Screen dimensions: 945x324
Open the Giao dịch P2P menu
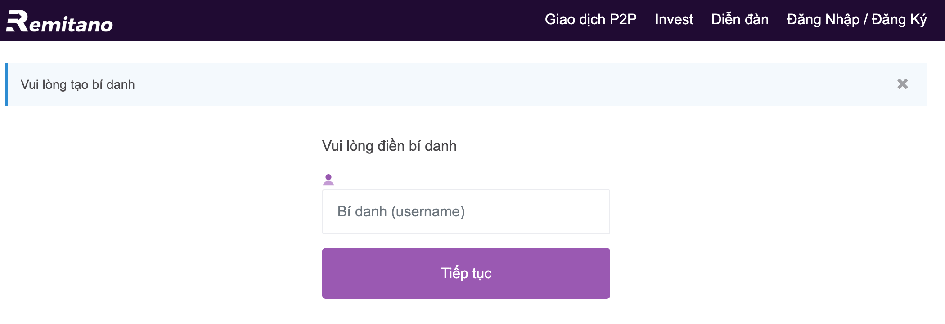590,20
